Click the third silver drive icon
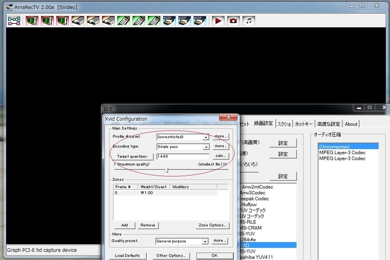The height and width of the screenshot is (260, 390). coord(108,20)
